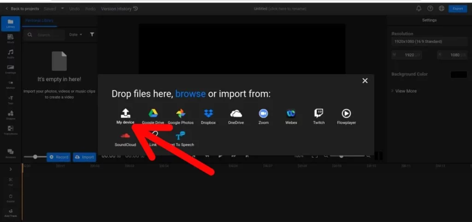Adjust the timeline zoom slider
472x222 pixels.
click(347, 156)
